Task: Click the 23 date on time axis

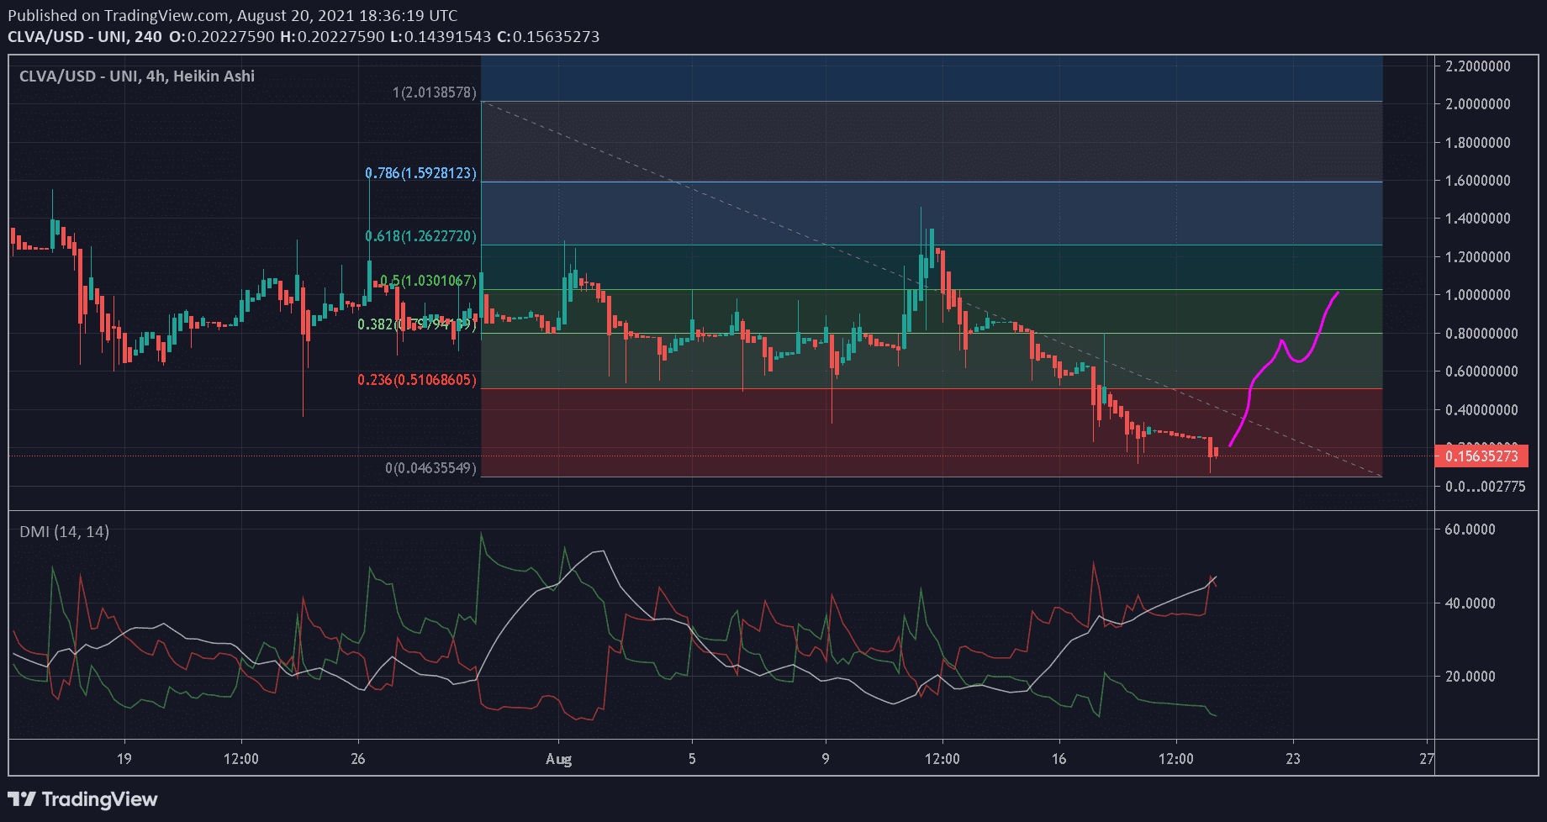Action: [1292, 759]
